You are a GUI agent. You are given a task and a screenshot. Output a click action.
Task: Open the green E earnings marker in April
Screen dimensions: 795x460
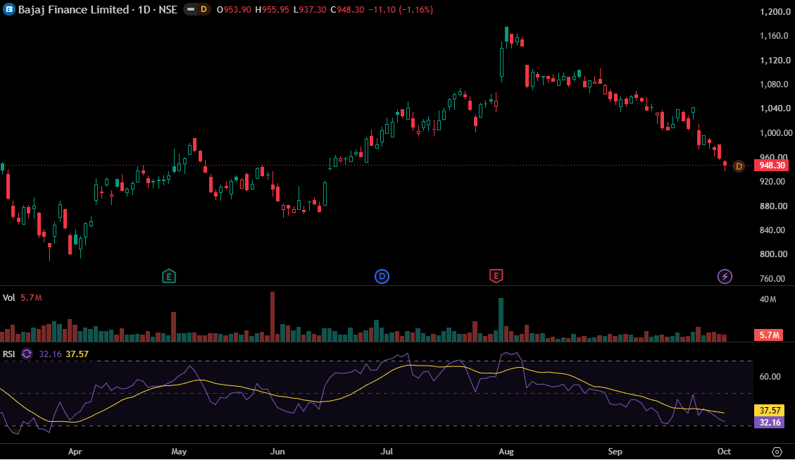pos(169,276)
